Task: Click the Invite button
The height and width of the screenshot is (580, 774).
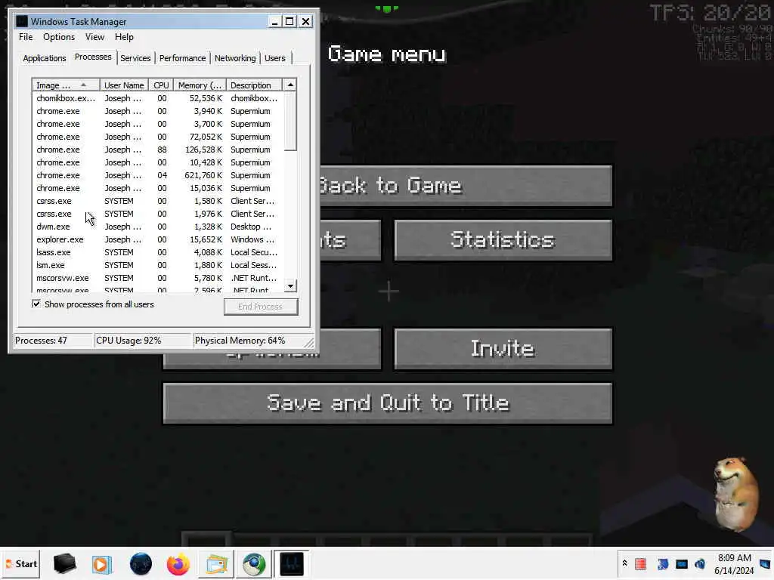Action: (x=503, y=349)
